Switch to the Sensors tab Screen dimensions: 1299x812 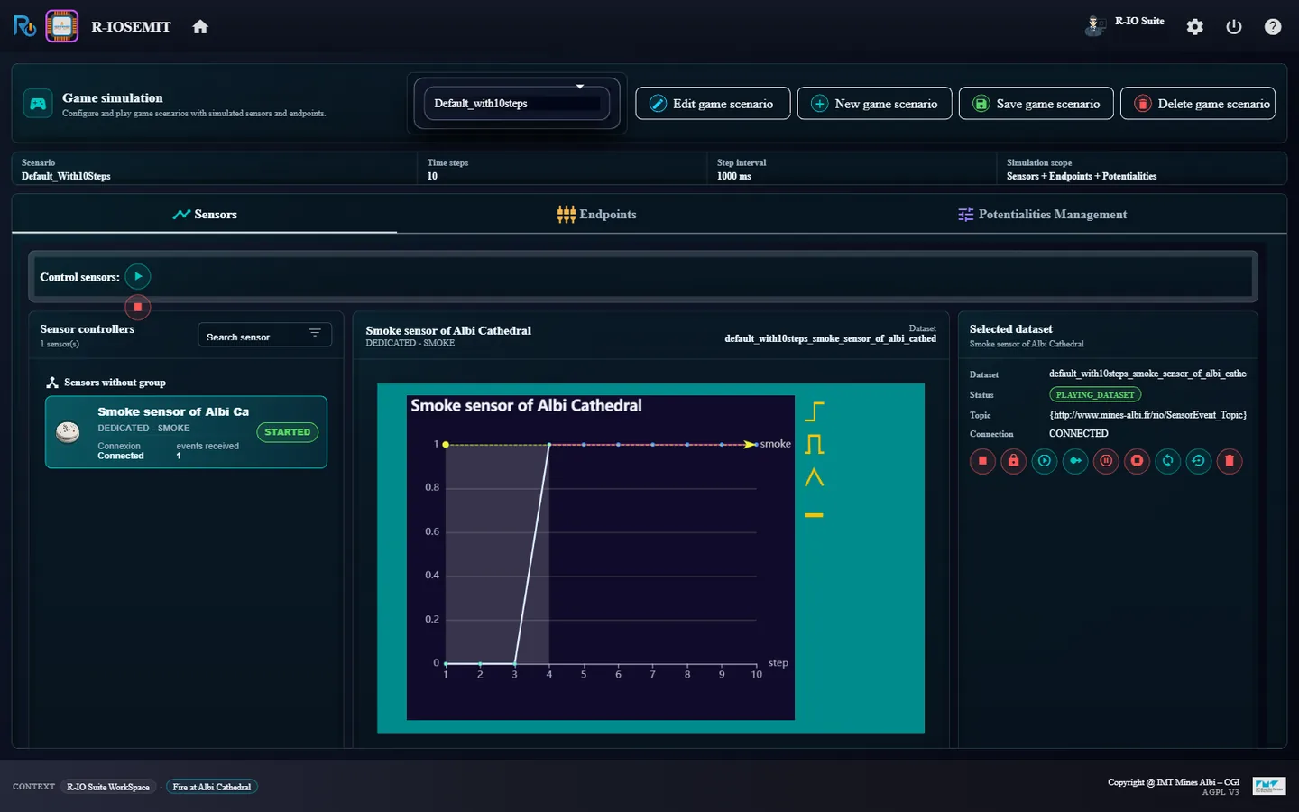[x=205, y=214]
